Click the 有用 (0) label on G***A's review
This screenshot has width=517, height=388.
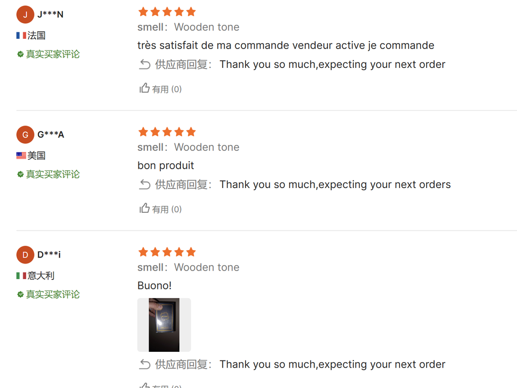tap(167, 209)
